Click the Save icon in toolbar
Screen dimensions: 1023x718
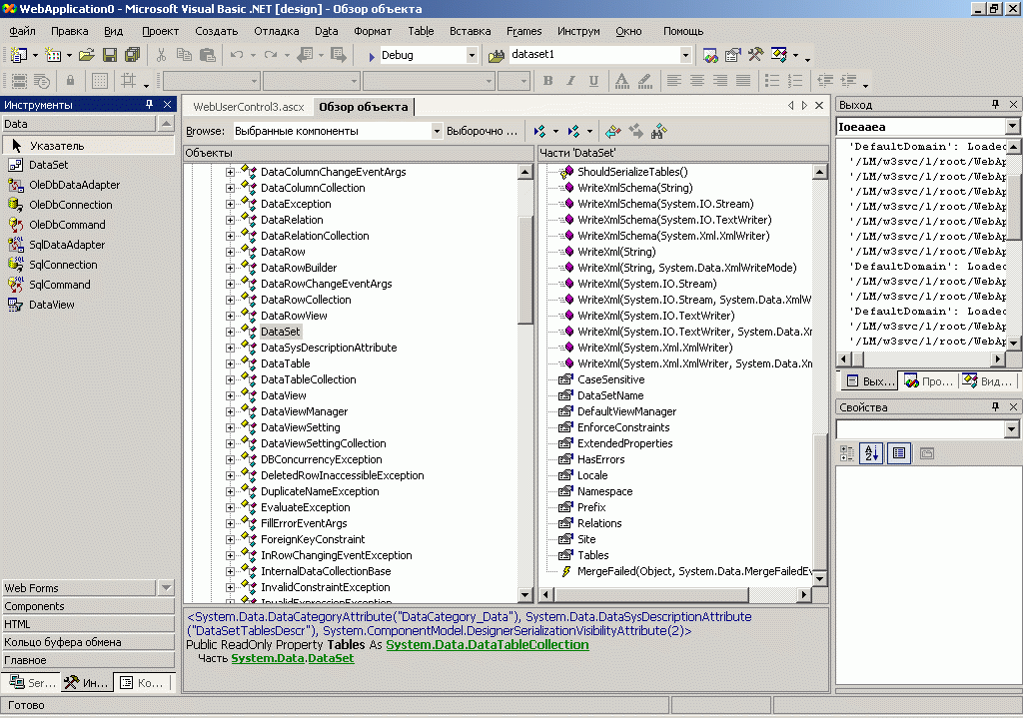click(x=110, y=56)
